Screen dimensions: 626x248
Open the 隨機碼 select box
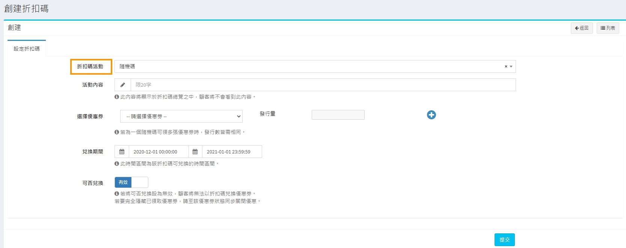tap(308, 66)
